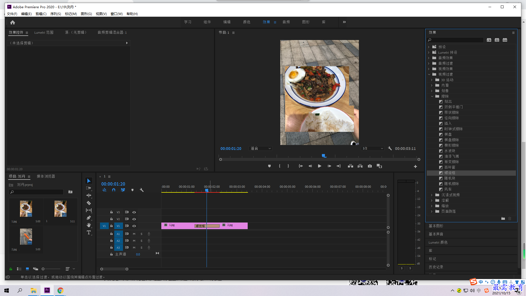Switch to the 颜色 workspace

247,22
